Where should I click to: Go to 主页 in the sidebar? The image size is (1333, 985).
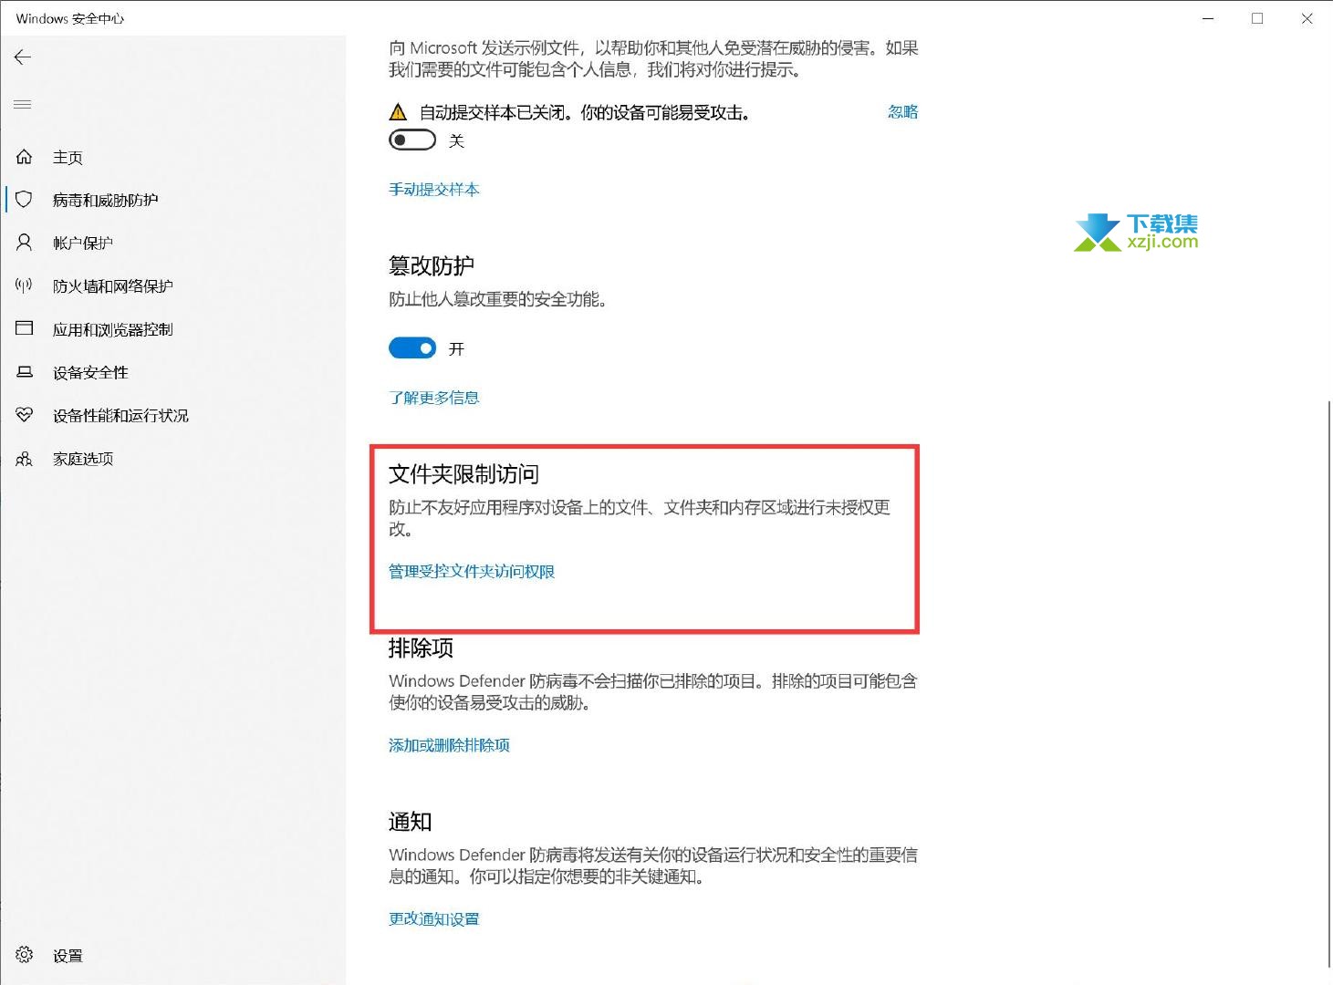68,157
